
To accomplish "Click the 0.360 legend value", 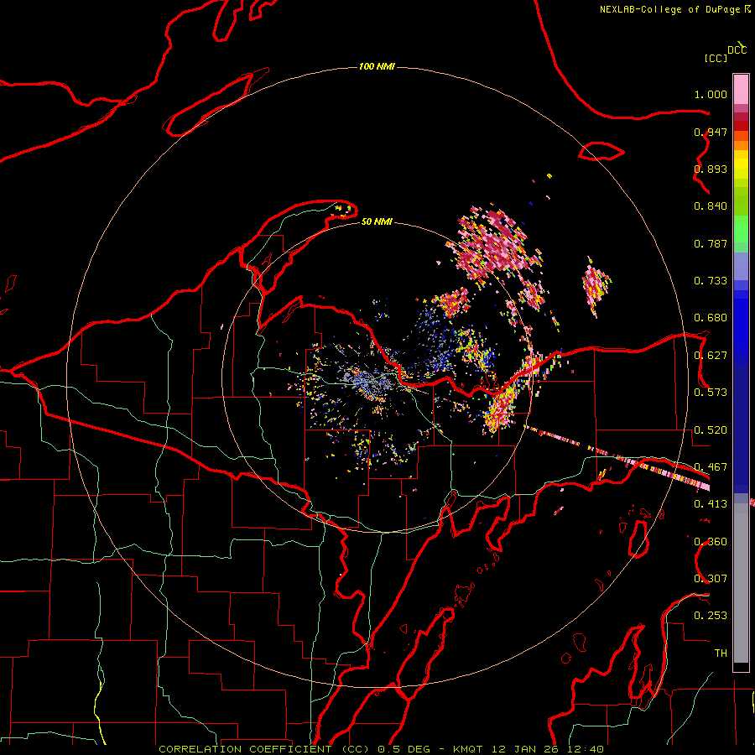I will tap(711, 542).
